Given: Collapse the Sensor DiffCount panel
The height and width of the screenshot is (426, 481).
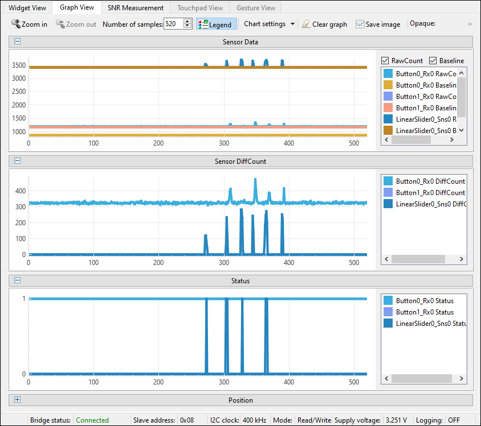Looking at the screenshot, I should point(18,160).
